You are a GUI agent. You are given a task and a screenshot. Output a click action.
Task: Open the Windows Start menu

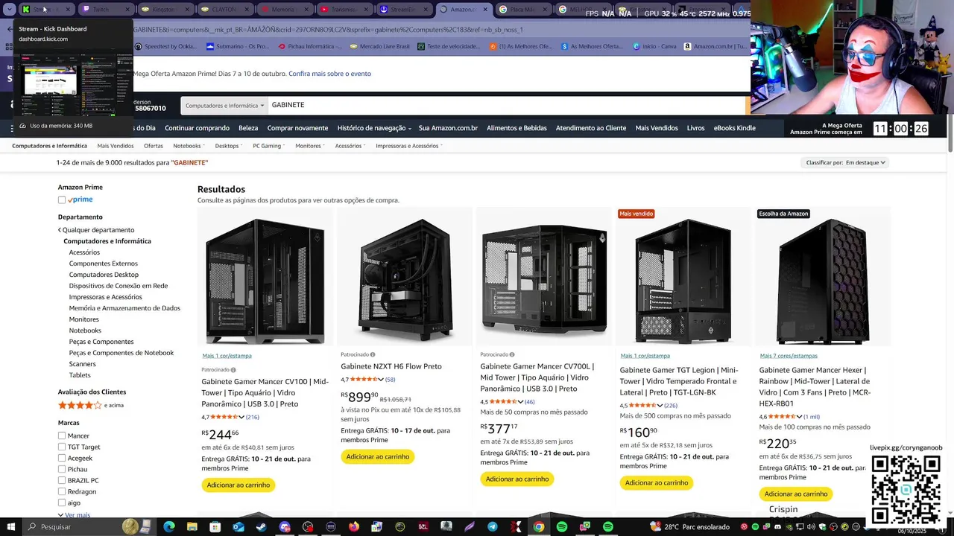click(x=10, y=527)
